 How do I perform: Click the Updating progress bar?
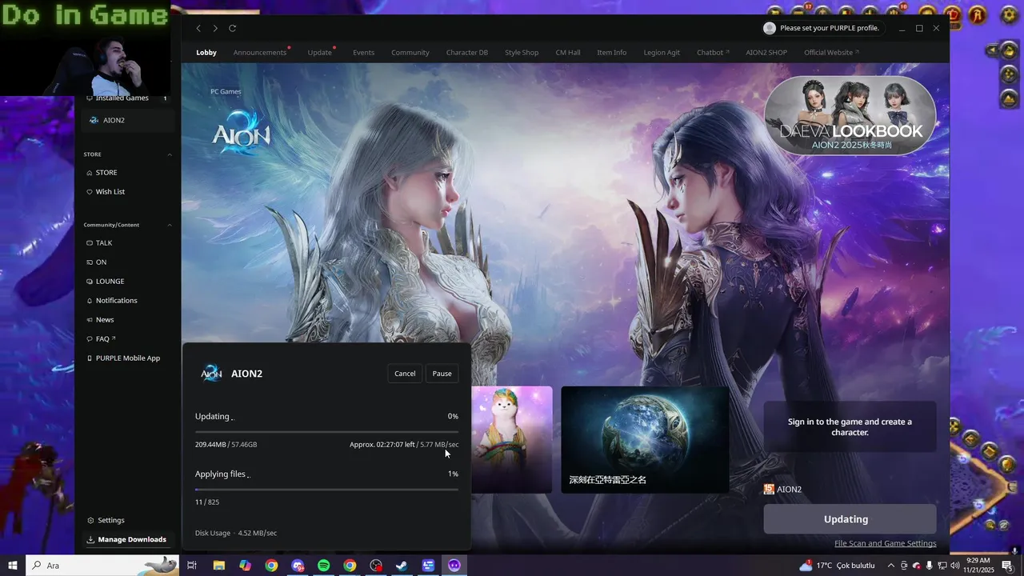[x=326, y=432]
